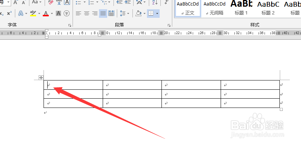
Task: Align text left
Action: [x=78, y=13]
